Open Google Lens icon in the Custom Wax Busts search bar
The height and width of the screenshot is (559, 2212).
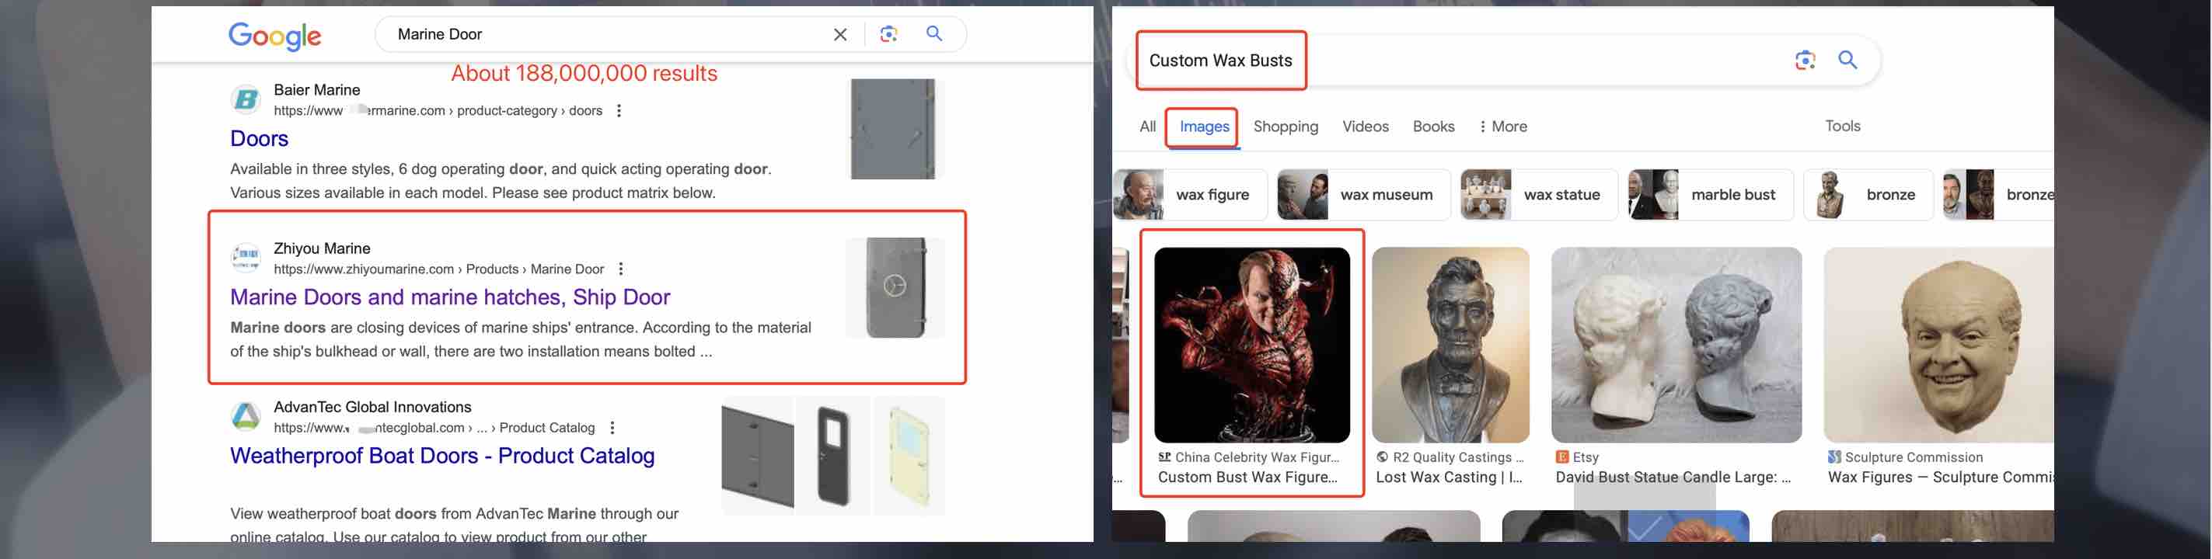[1805, 60]
